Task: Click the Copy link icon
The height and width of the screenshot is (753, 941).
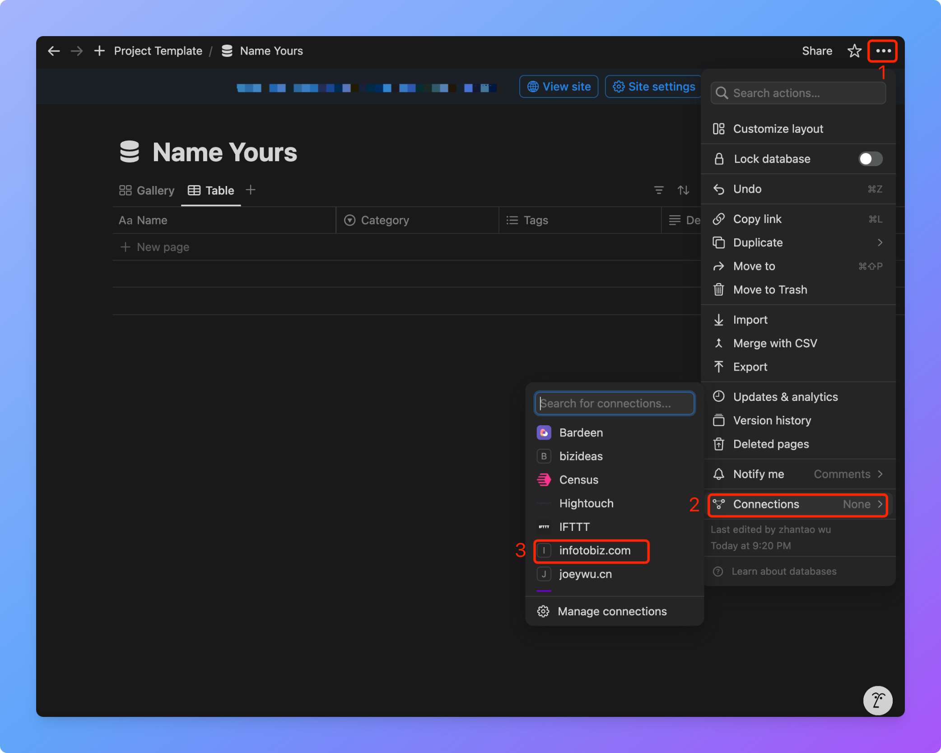Action: 719,219
